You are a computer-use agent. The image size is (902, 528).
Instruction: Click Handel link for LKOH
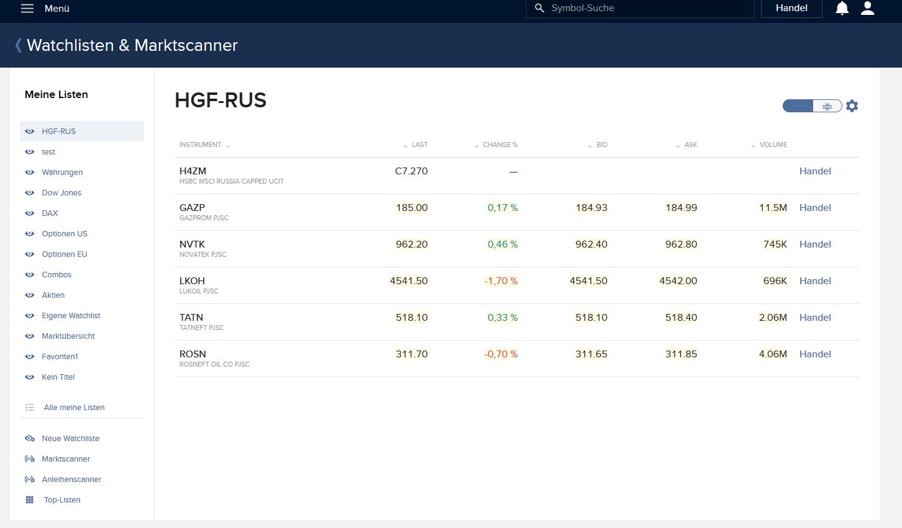point(815,281)
